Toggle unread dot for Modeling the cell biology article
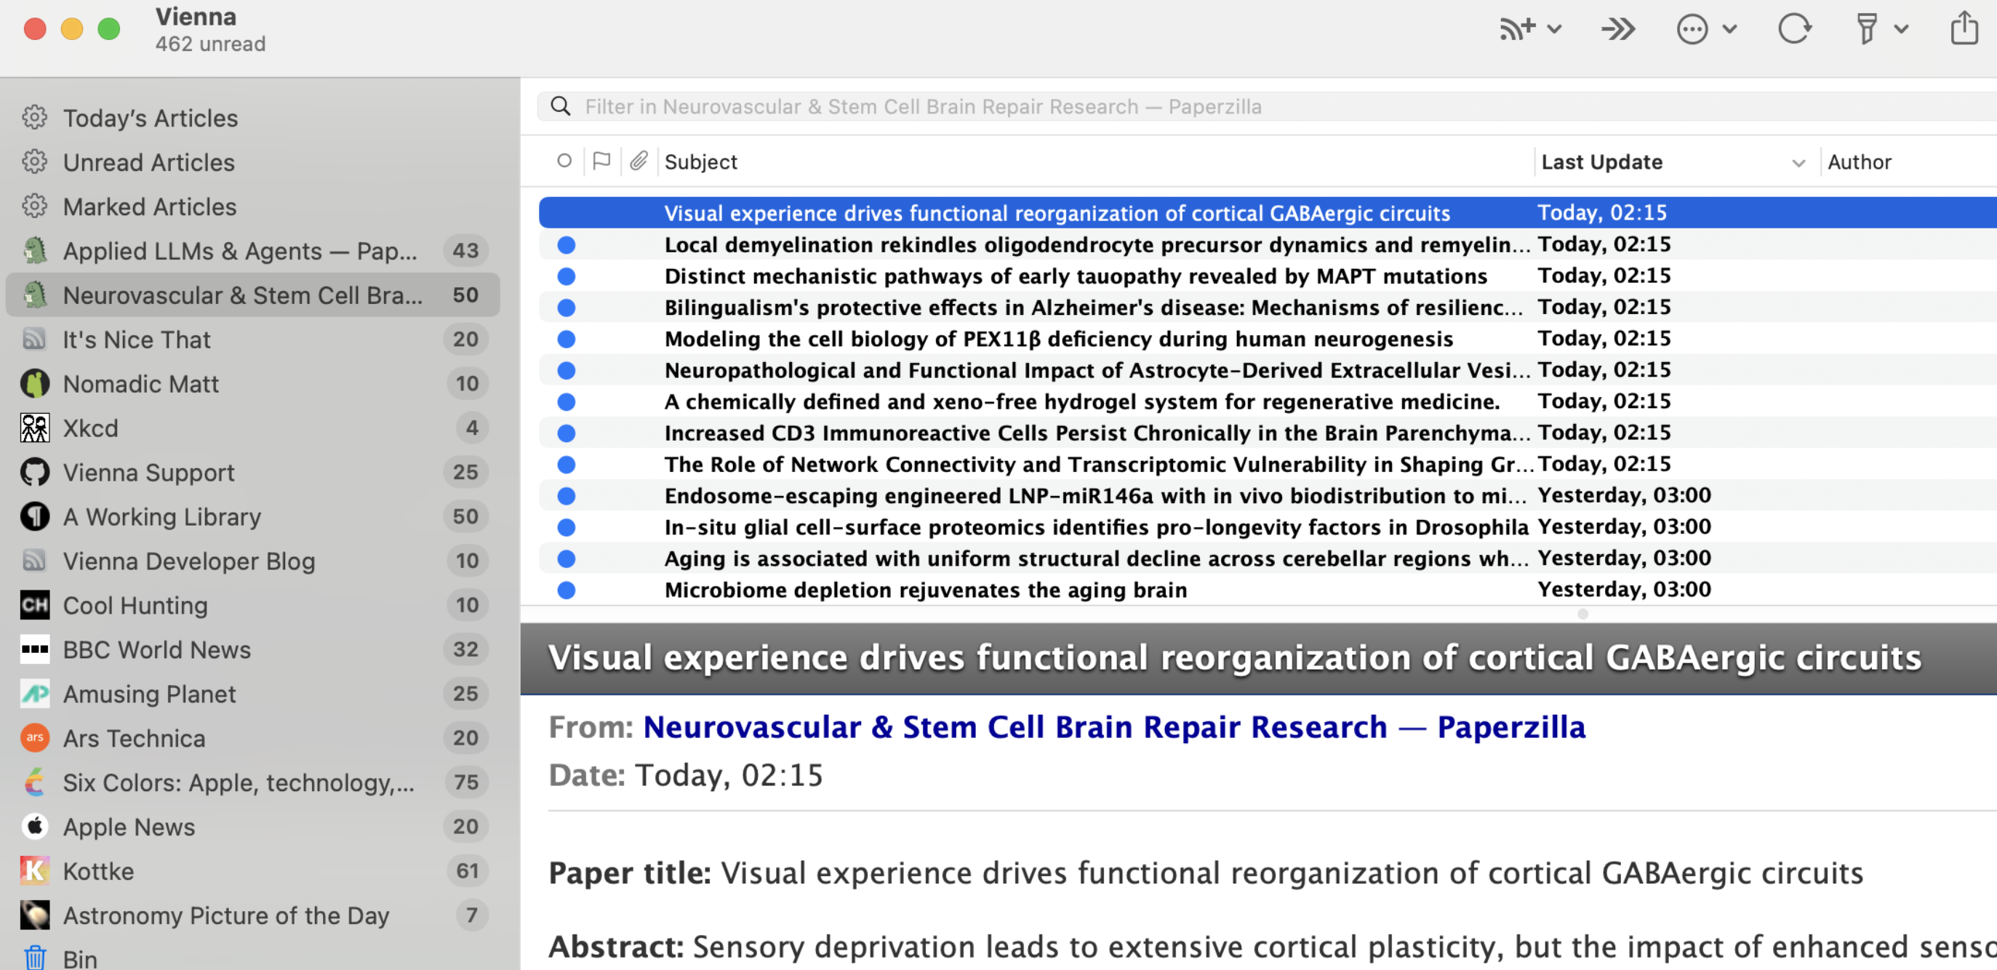 coord(567,339)
